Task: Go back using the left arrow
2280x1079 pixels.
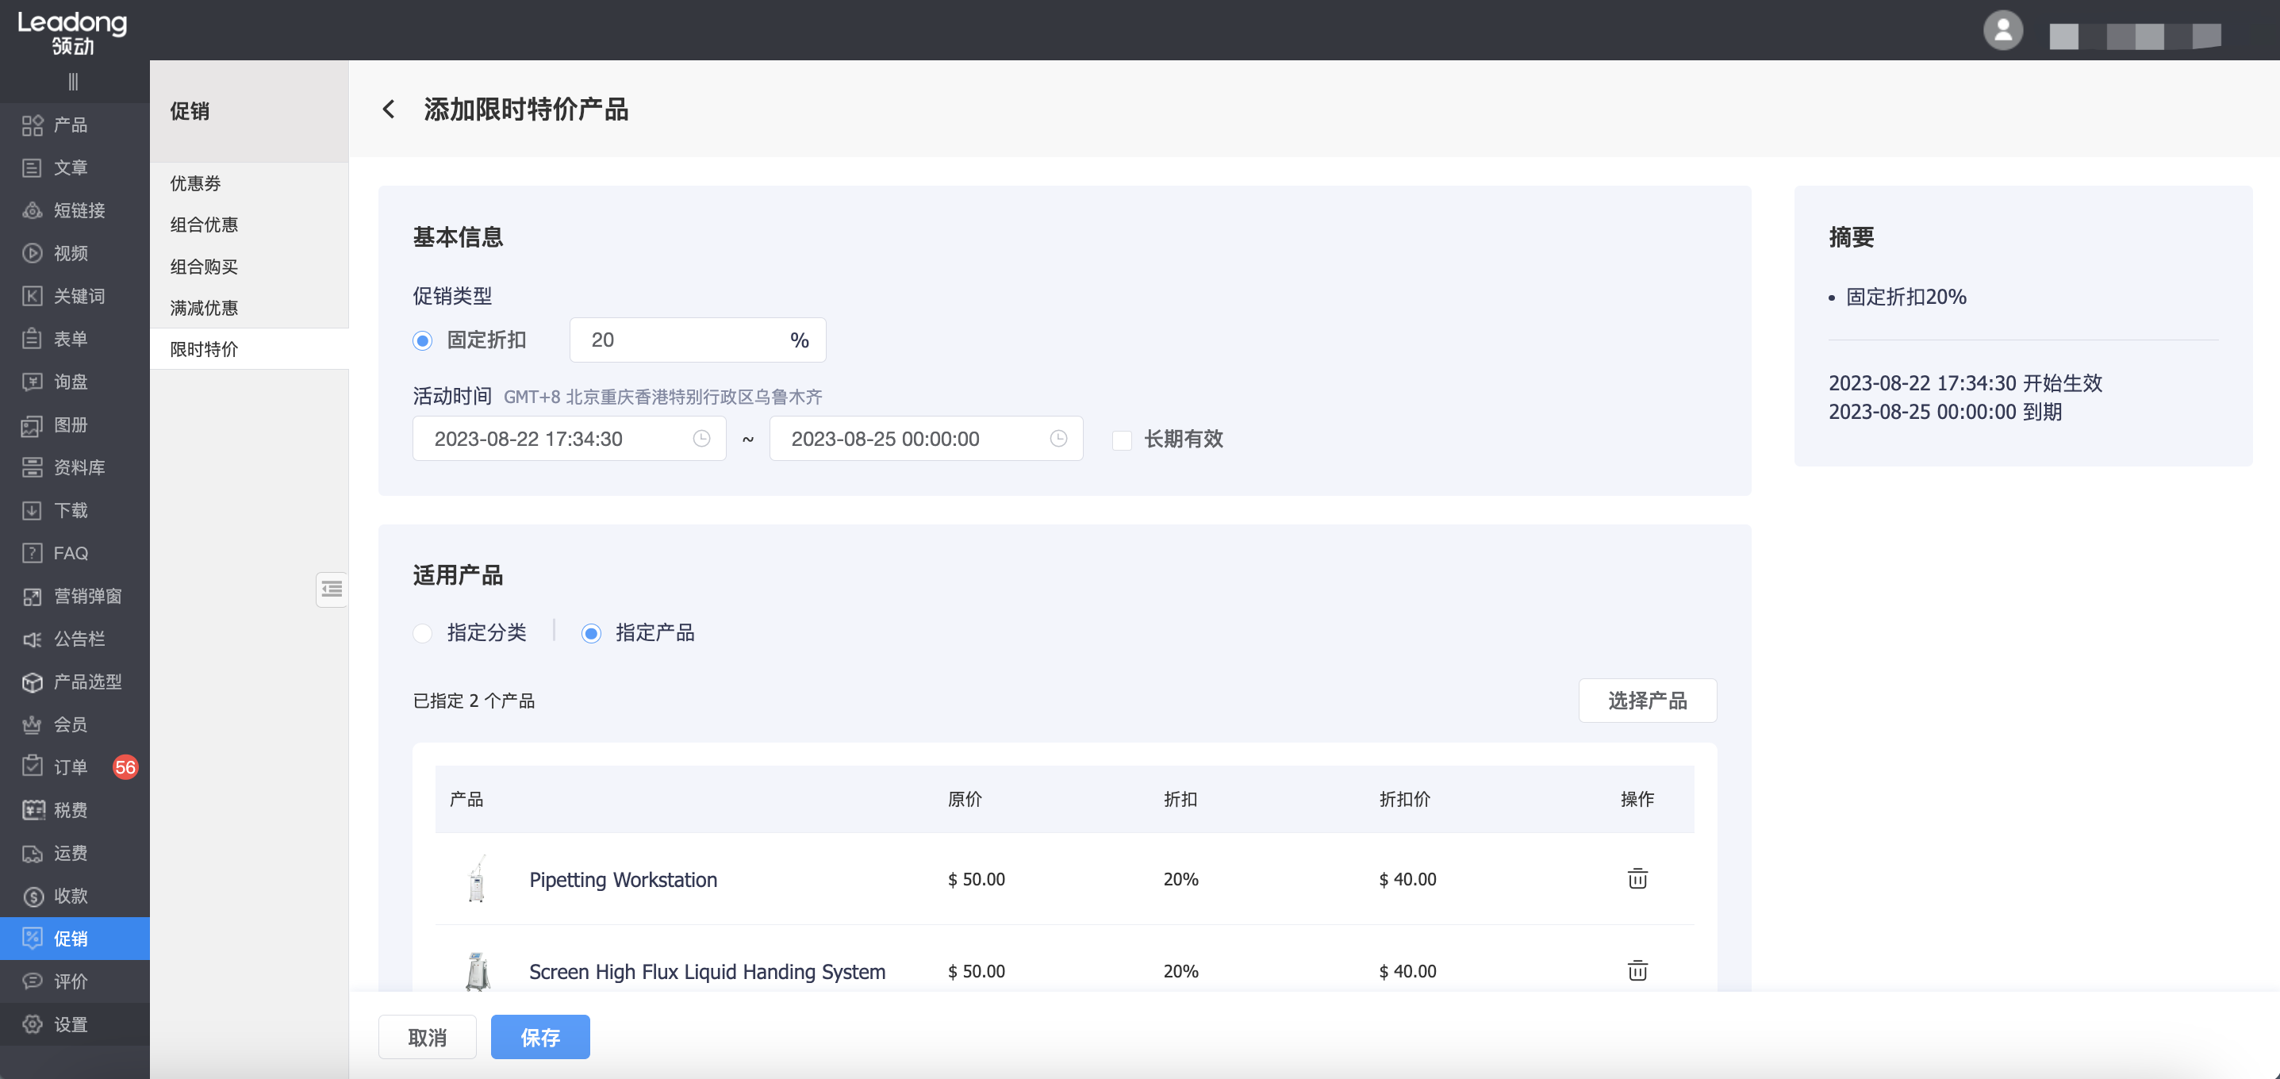Action: (389, 109)
